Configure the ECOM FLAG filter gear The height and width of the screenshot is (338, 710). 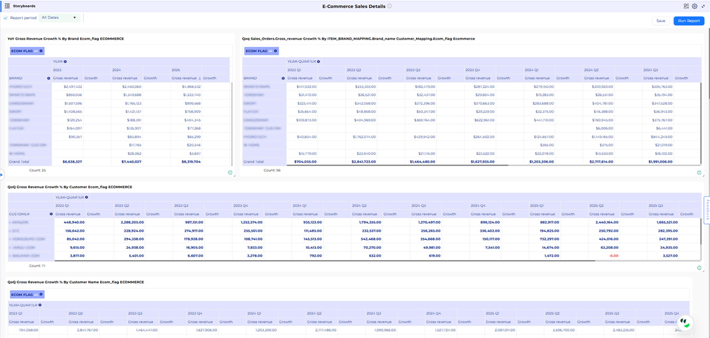pyautogui.click(x=41, y=51)
